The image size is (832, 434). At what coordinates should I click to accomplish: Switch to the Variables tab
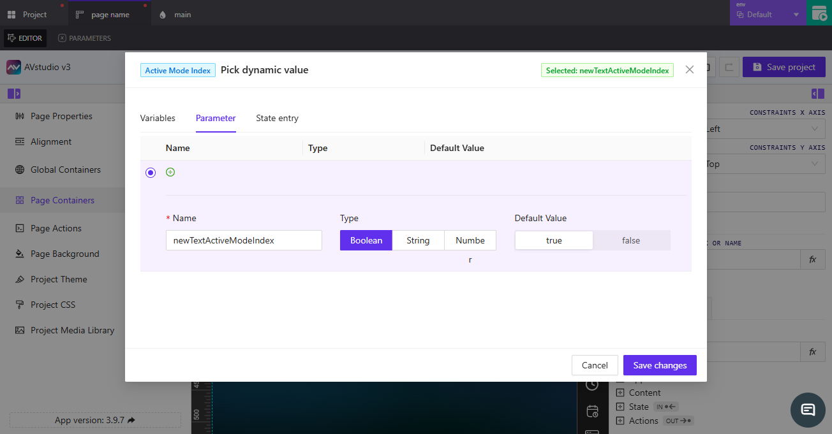(158, 118)
